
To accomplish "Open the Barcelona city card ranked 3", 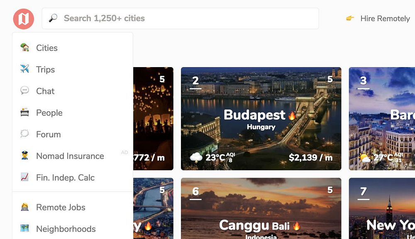I will pos(382,118).
